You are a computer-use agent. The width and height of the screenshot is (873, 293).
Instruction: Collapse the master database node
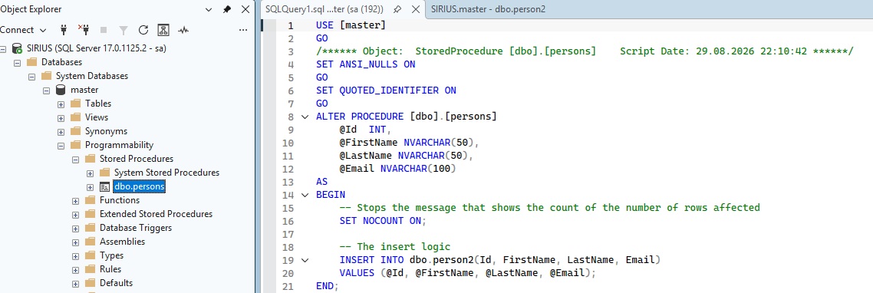pyautogui.click(x=46, y=91)
